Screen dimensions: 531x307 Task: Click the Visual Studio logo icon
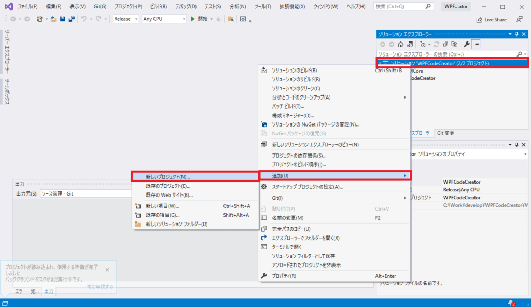click(x=9, y=6)
